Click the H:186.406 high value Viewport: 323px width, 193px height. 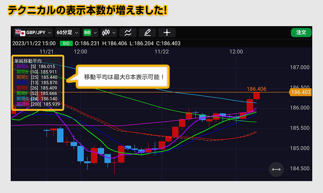[x=114, y=43]
